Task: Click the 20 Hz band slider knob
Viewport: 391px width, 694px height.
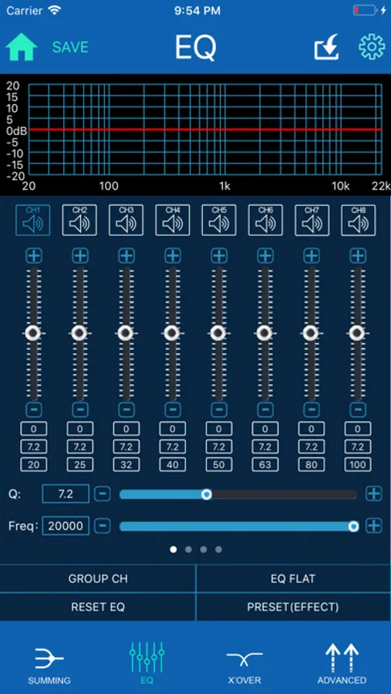Action: 32,333
